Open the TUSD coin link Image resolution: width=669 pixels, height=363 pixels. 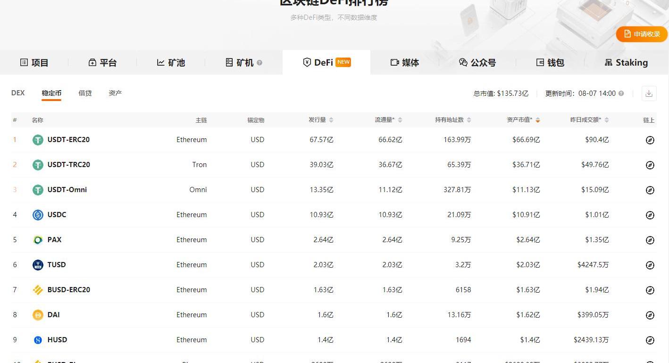click(57, 265)
